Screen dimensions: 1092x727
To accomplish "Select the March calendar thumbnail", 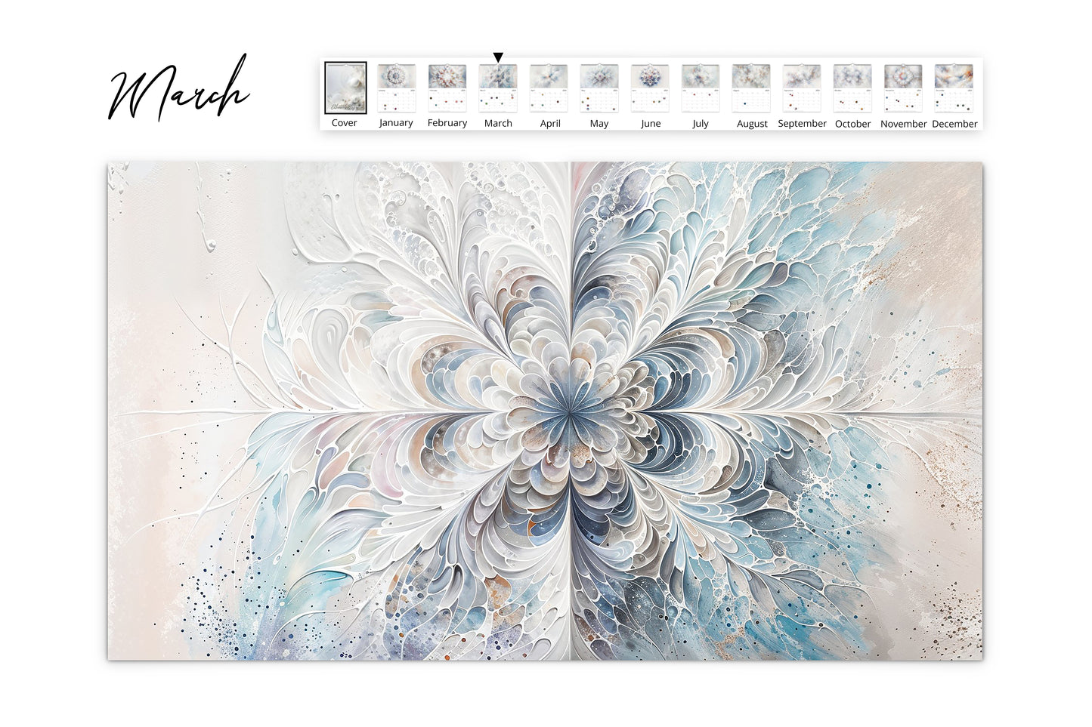I will tap(498, 88).
